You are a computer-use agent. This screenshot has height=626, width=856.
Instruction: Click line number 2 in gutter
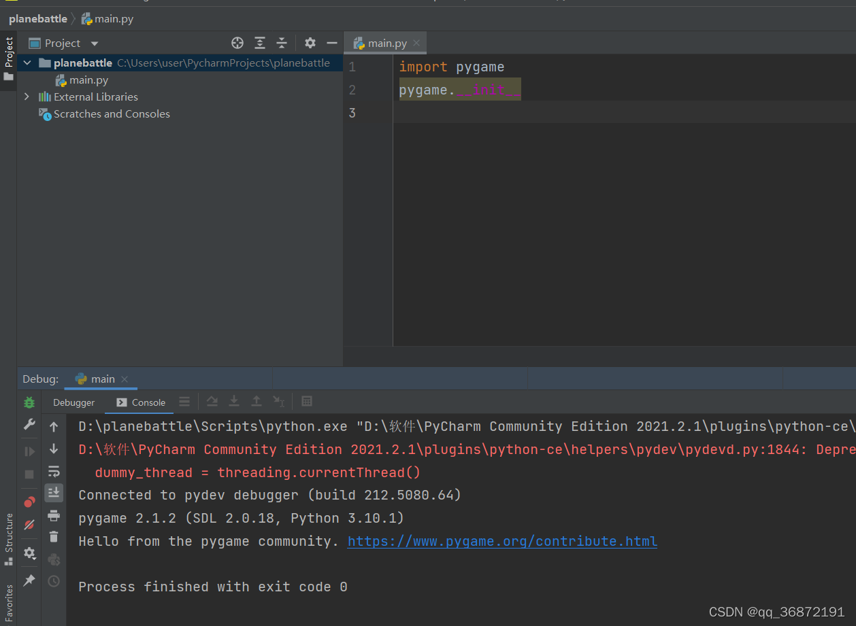pyautogui.click(x=352, y=90)
